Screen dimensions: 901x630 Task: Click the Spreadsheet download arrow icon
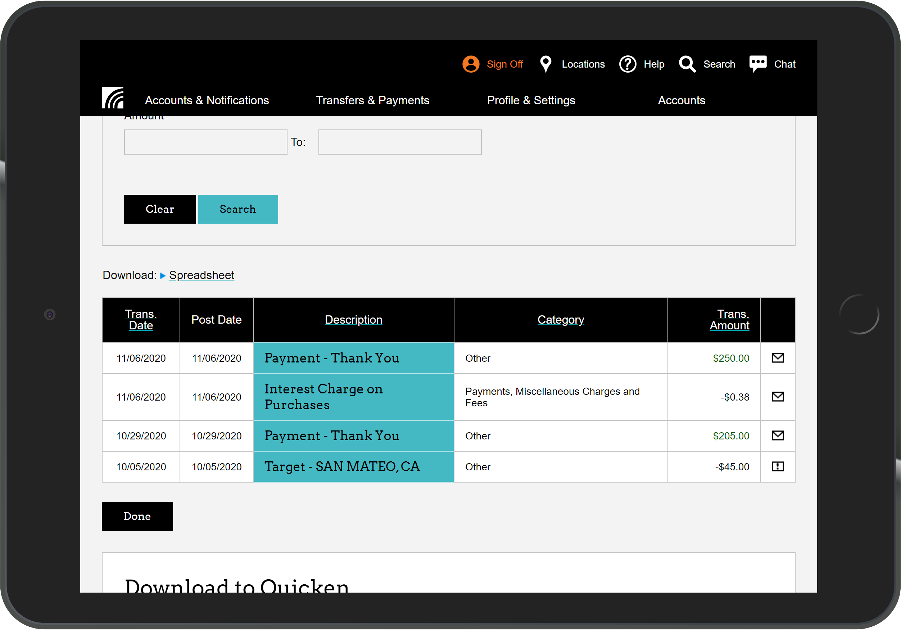163,276
